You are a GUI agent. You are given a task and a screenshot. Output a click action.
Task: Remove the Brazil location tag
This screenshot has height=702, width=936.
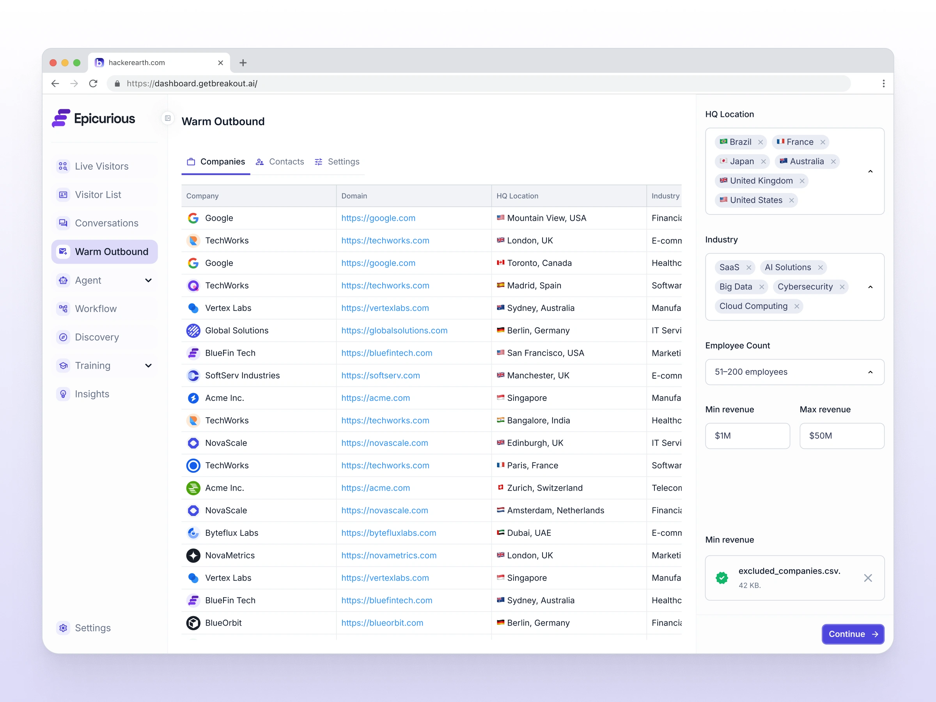point(760,142)
